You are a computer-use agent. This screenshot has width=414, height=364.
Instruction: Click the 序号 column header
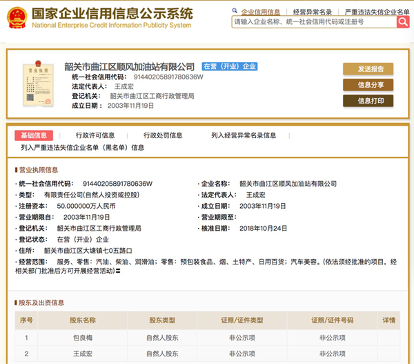[x=26, y=320]
